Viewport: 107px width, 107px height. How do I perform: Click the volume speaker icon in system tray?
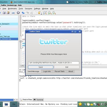pyautogui.click(x=85, y=104)
